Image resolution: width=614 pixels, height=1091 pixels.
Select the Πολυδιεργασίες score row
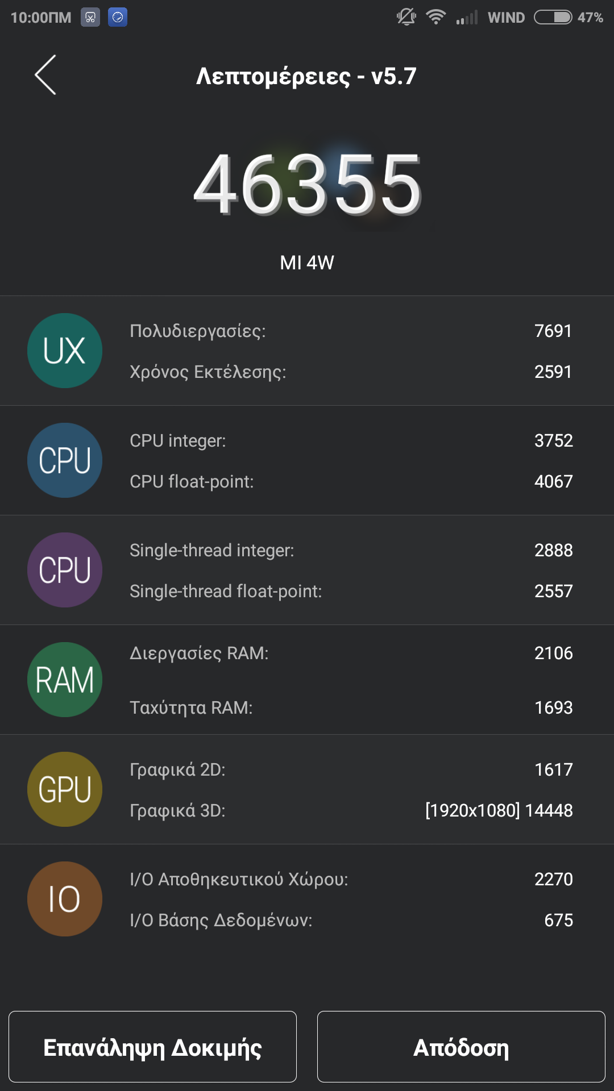350,331
